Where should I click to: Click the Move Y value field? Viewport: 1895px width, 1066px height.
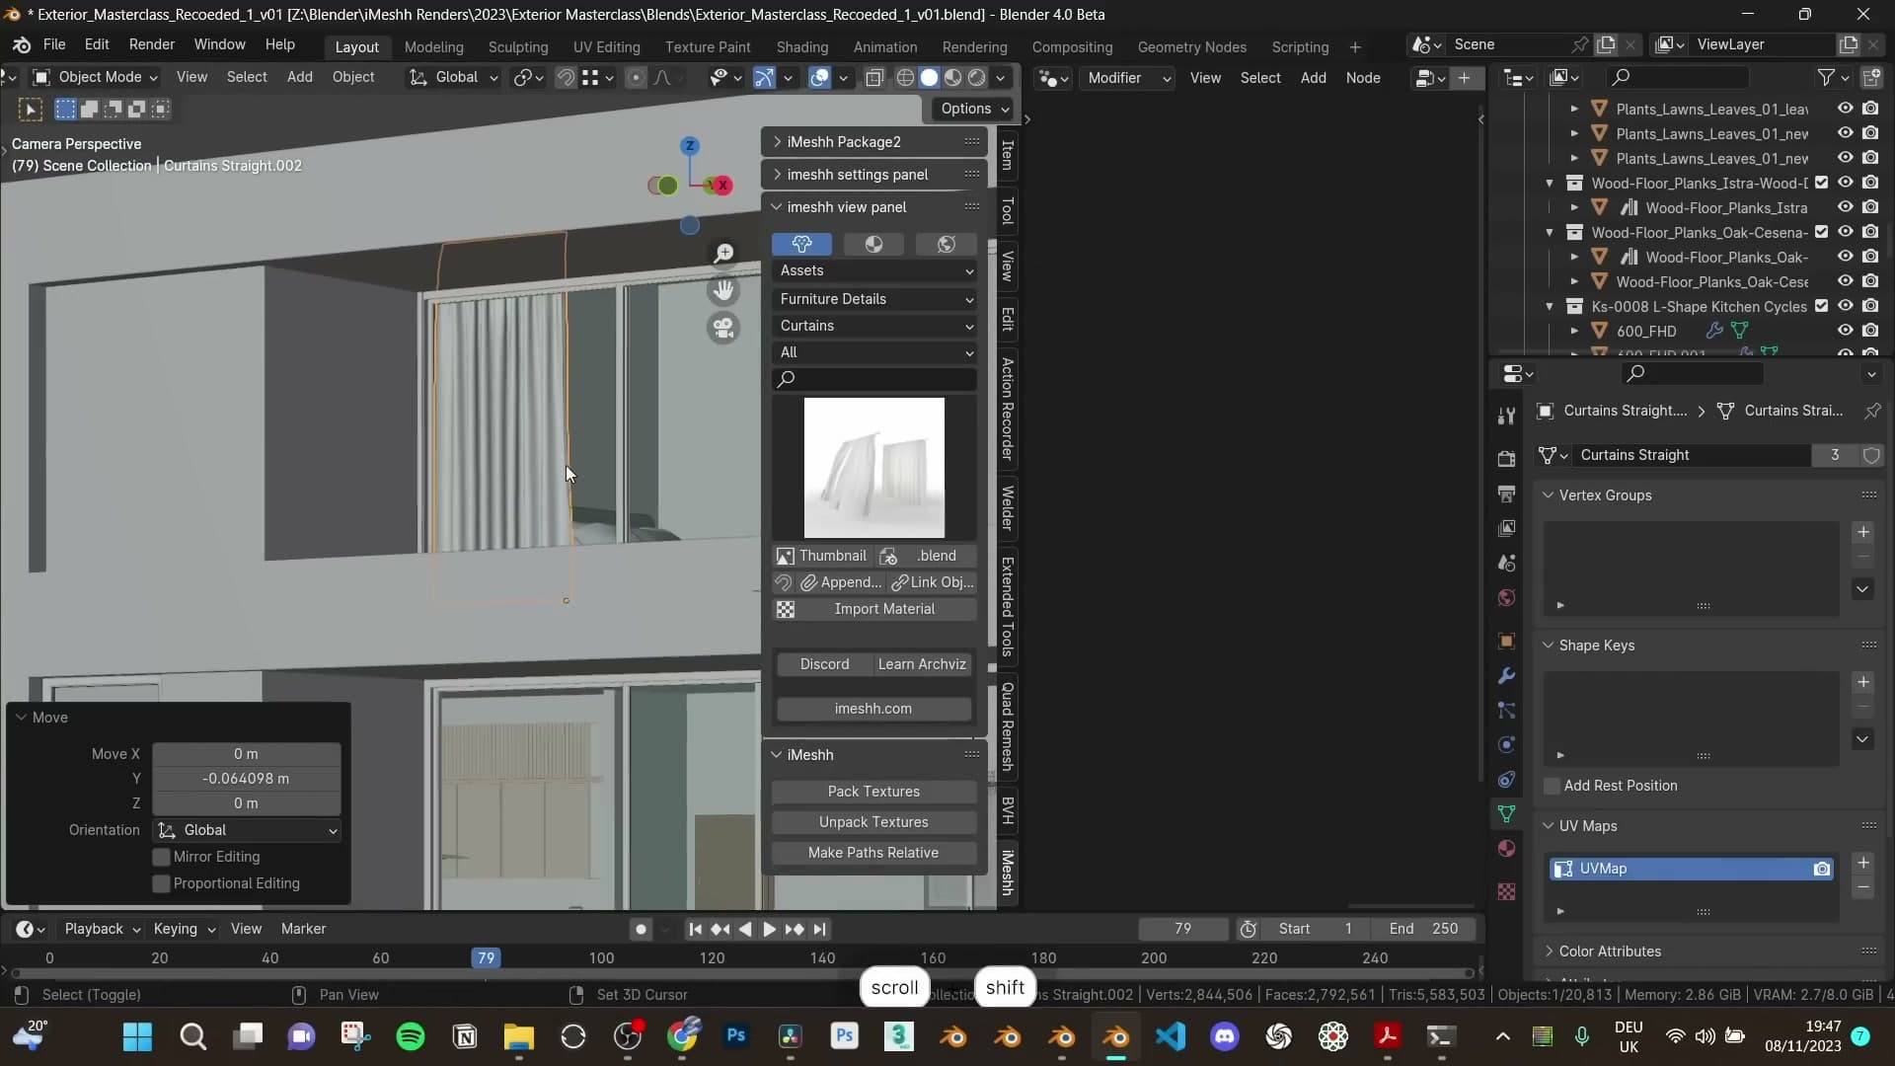[247, 779]
